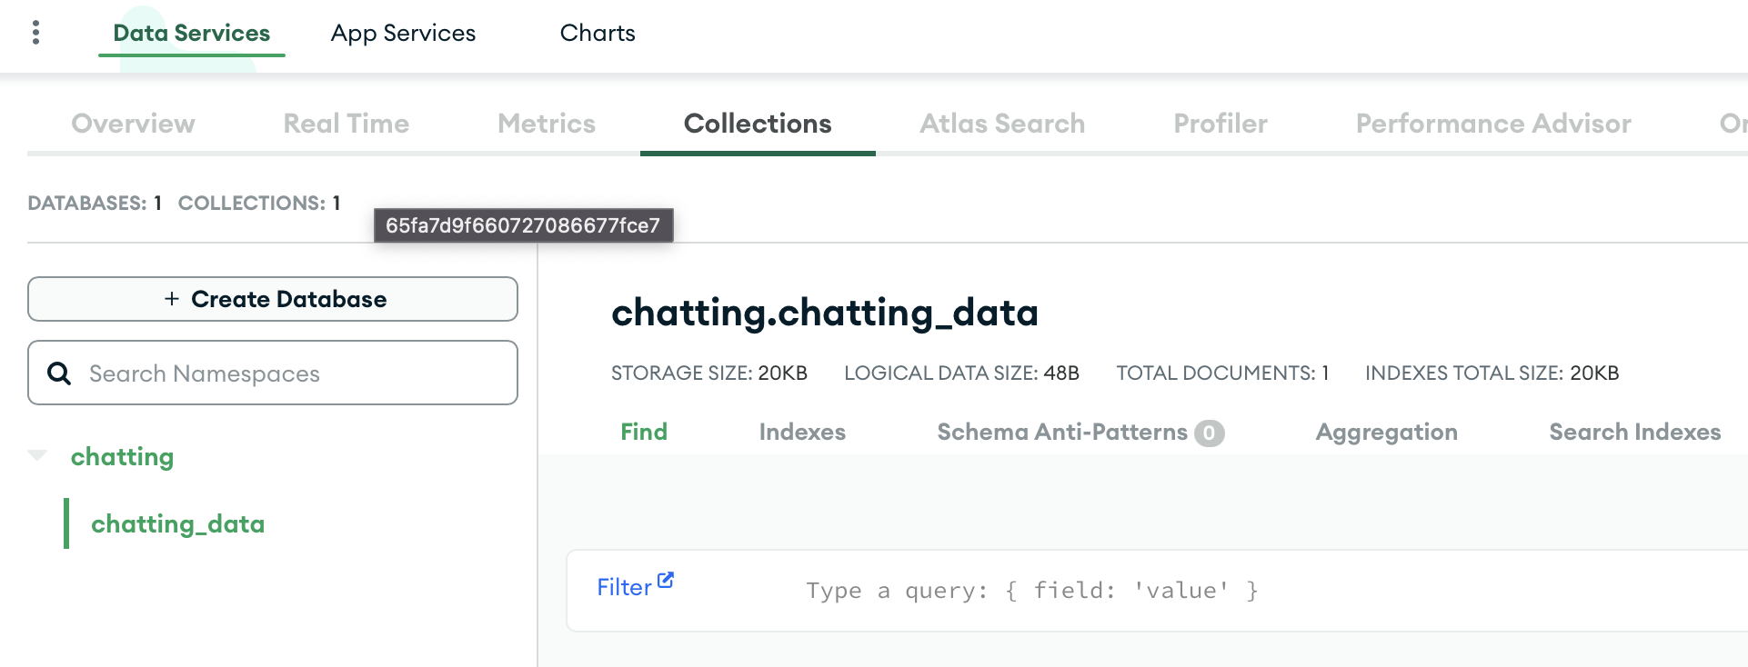Open the Schema Anti-Patterns sub-tab
Screen dimensions: 1748x667
coord(1061,433)
